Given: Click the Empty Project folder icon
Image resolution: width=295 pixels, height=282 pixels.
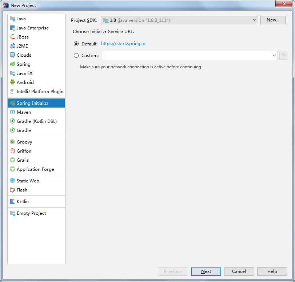Looking at the screenshot, I should (x=12, y=213).
